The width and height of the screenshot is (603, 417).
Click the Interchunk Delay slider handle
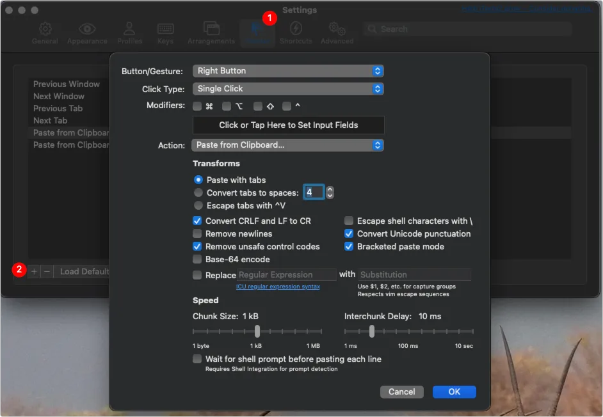tap(372, 331)
